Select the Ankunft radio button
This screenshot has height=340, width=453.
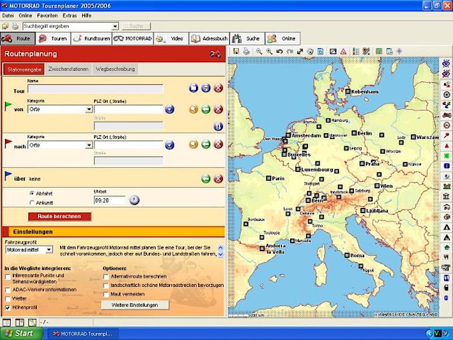[32, 203]
